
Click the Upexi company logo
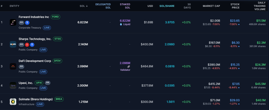(13, 85)
